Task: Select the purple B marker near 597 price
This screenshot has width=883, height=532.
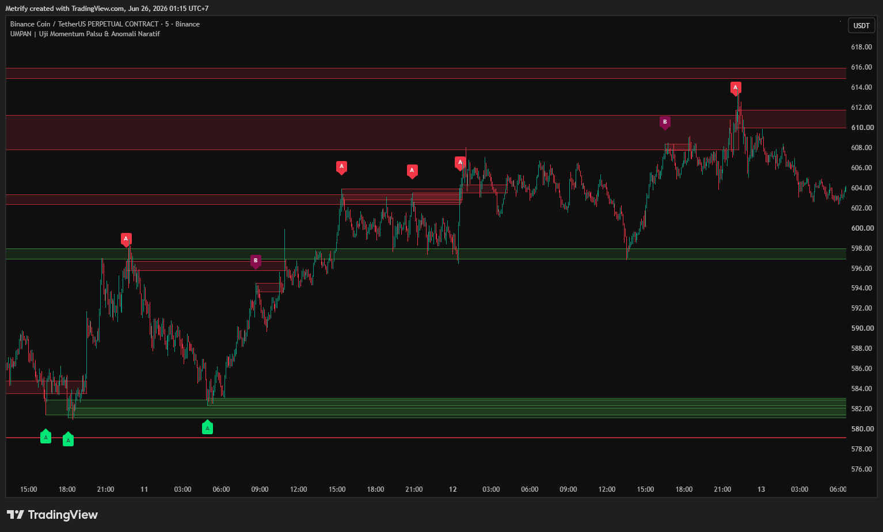Action: [x=256, y=262]
